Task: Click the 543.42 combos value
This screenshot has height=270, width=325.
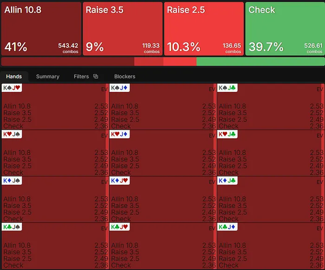Action: pos(68,45)
